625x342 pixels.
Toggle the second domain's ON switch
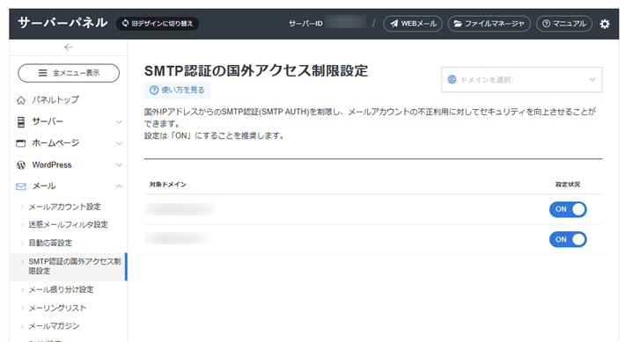click(568, 240)
